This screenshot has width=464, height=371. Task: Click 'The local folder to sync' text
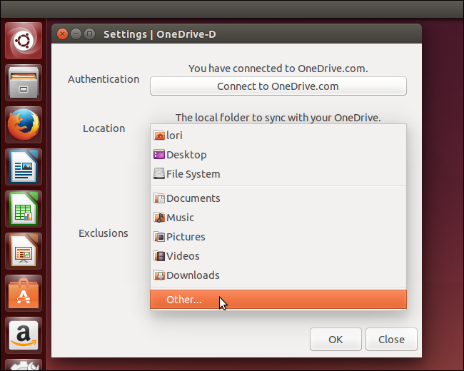coord(278,118)
